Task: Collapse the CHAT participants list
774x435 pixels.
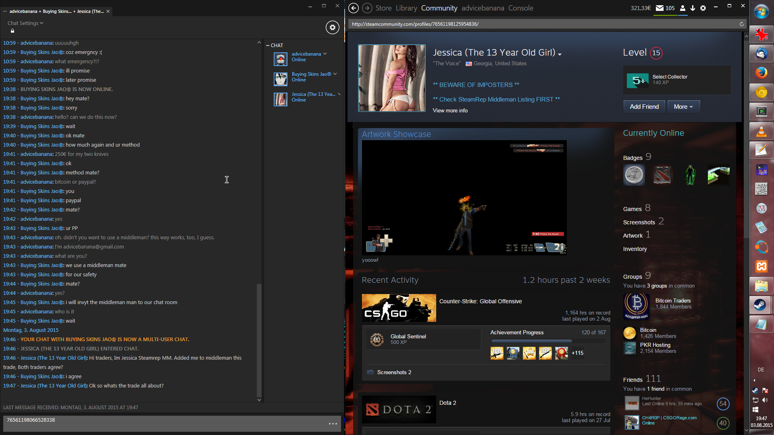Action: pyautogui.click(x=268, y=46)
